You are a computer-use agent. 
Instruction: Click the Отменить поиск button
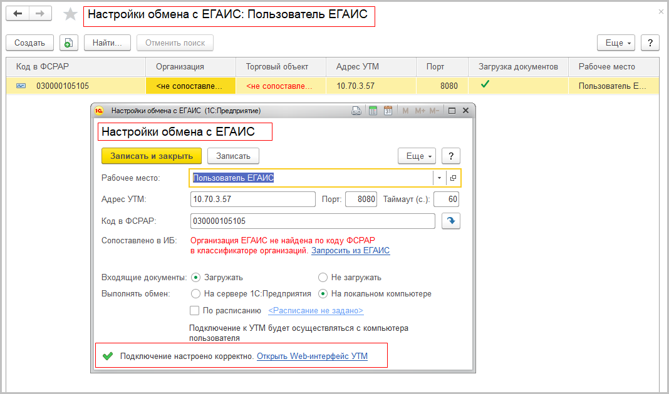pyautogui.click(x=175, y=43)
